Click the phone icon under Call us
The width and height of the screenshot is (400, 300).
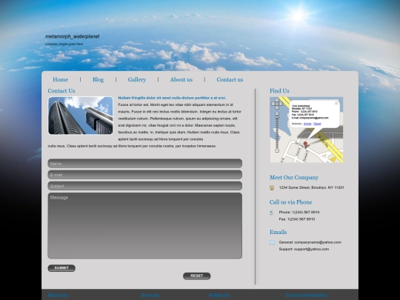271,213
